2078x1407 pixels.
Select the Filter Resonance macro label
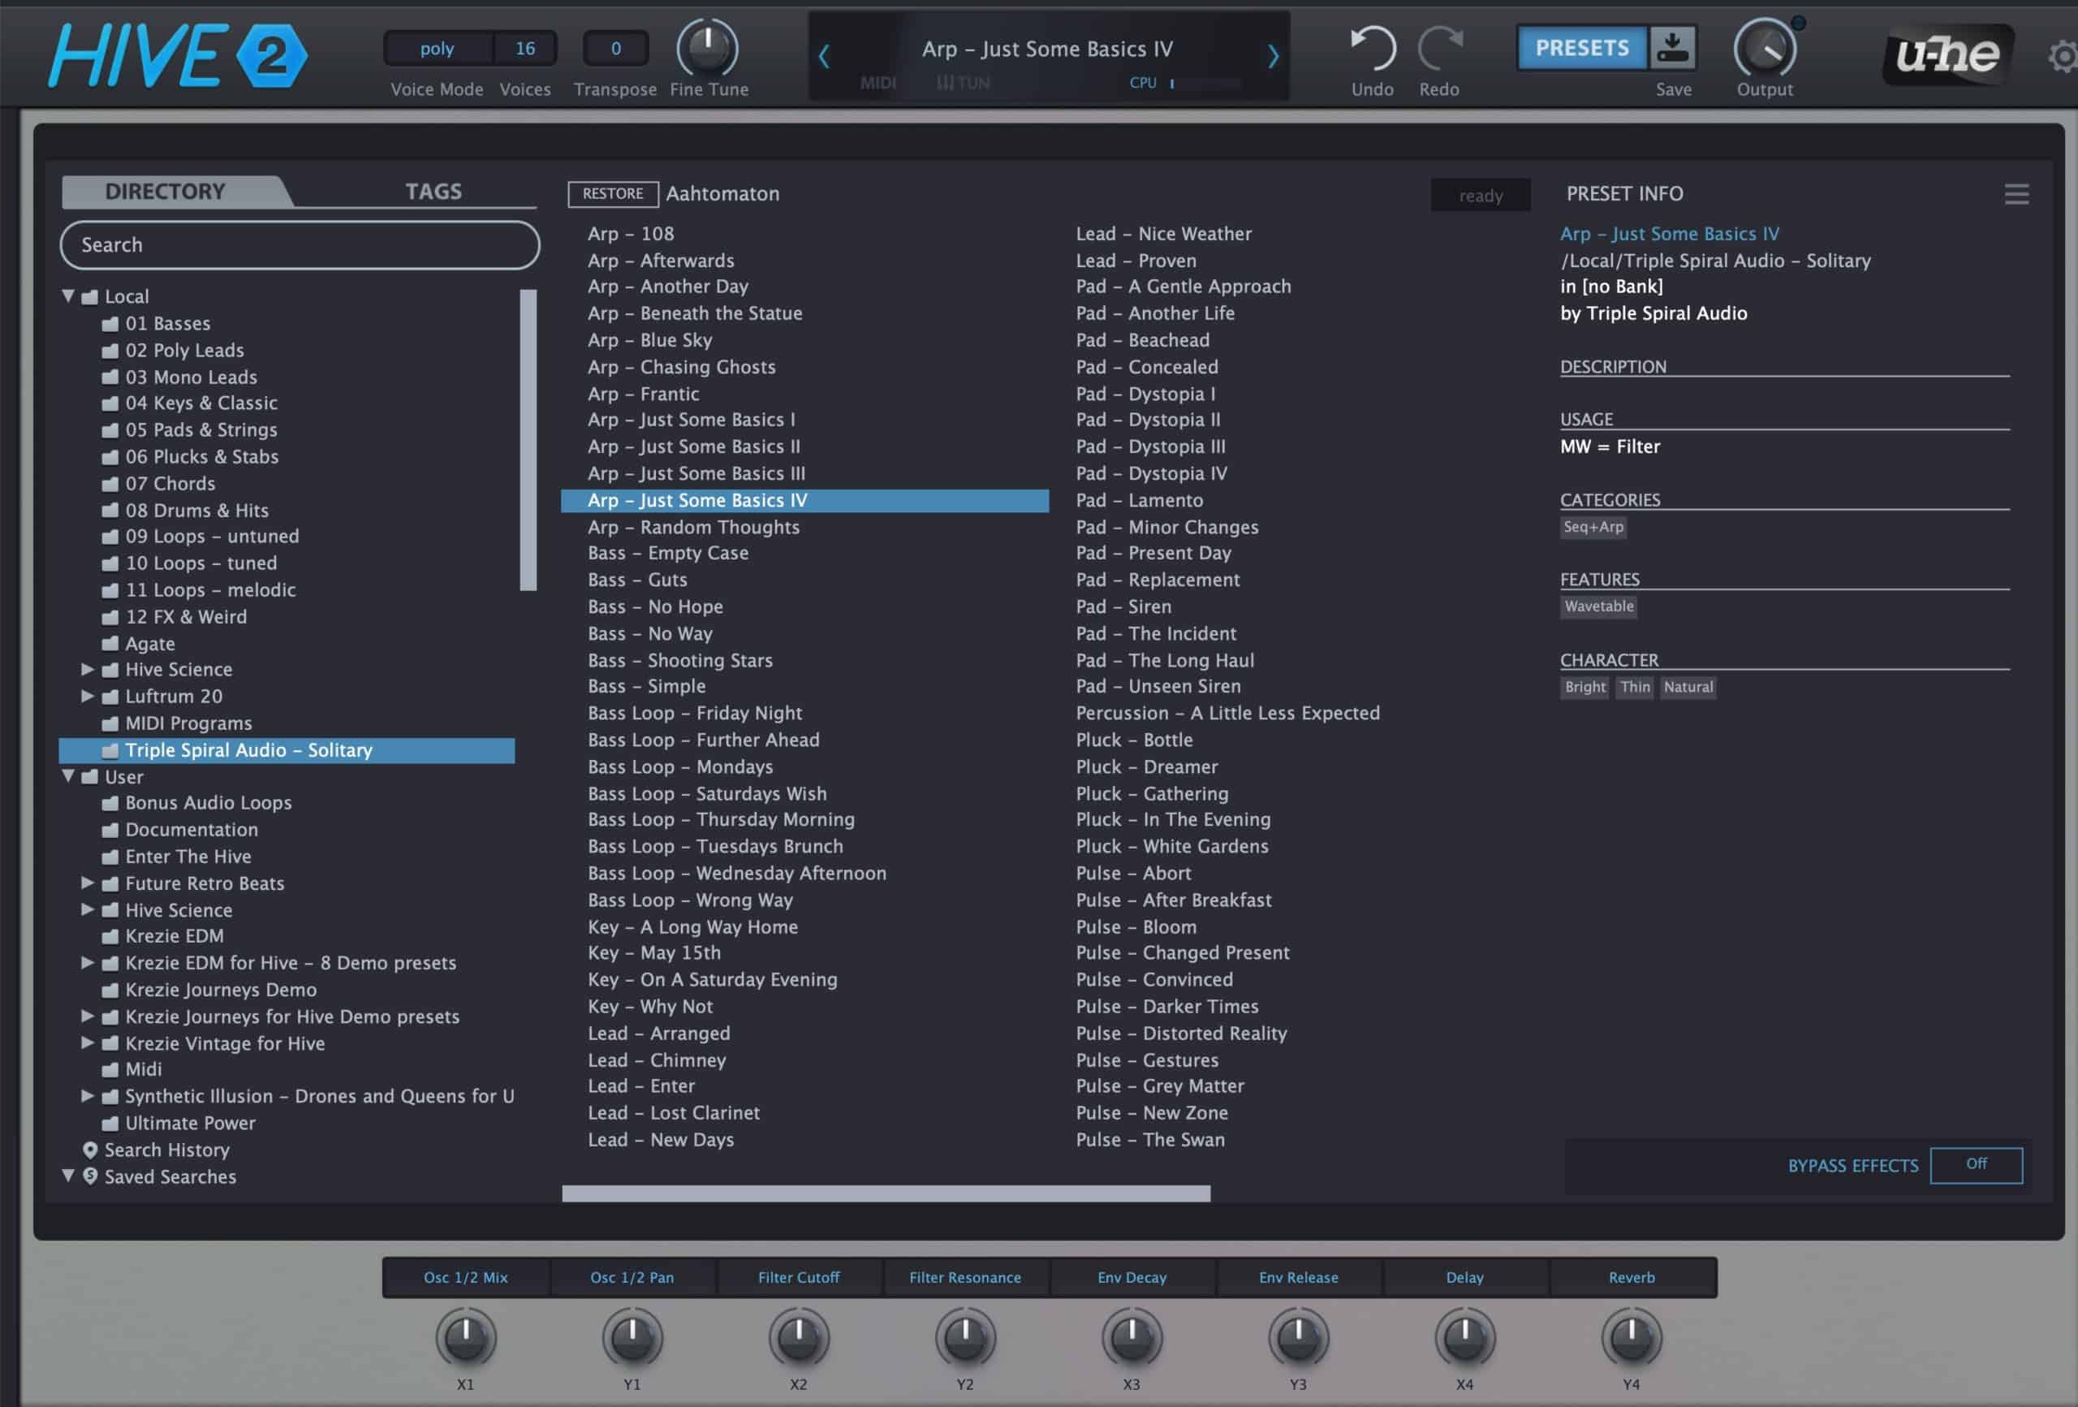(x=965, y=1277)
